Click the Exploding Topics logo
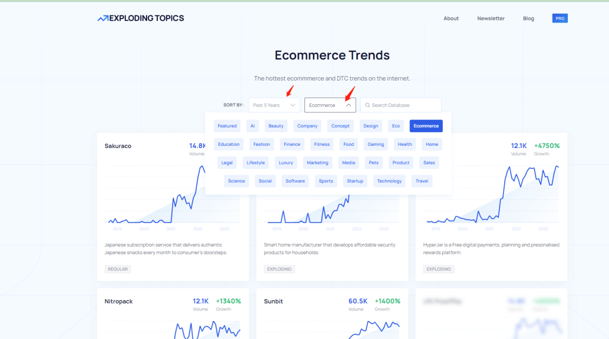609x339 pixels. [140, 18]
